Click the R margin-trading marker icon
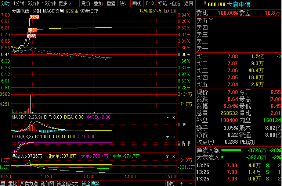 click(x=205, y=3)
